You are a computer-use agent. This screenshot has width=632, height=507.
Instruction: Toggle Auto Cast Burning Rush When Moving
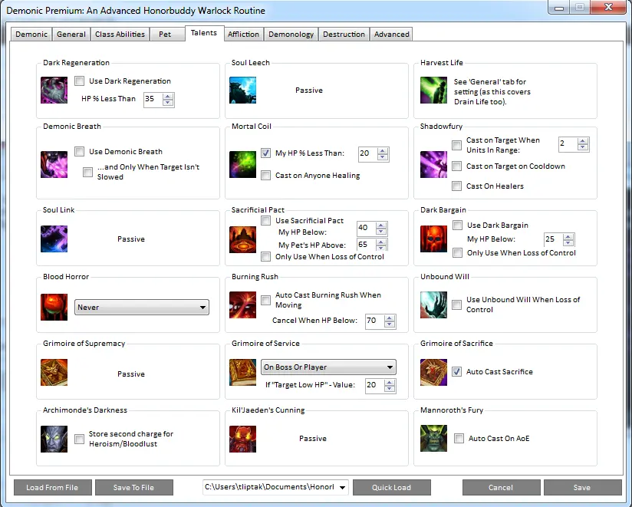coord(265,300)
